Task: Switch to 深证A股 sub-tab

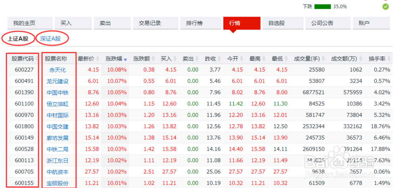Action: point(51,39)
